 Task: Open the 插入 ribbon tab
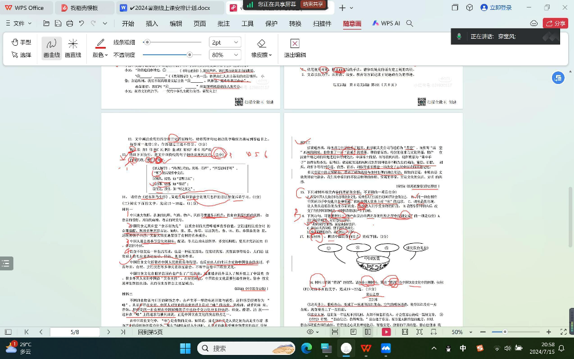152,24
